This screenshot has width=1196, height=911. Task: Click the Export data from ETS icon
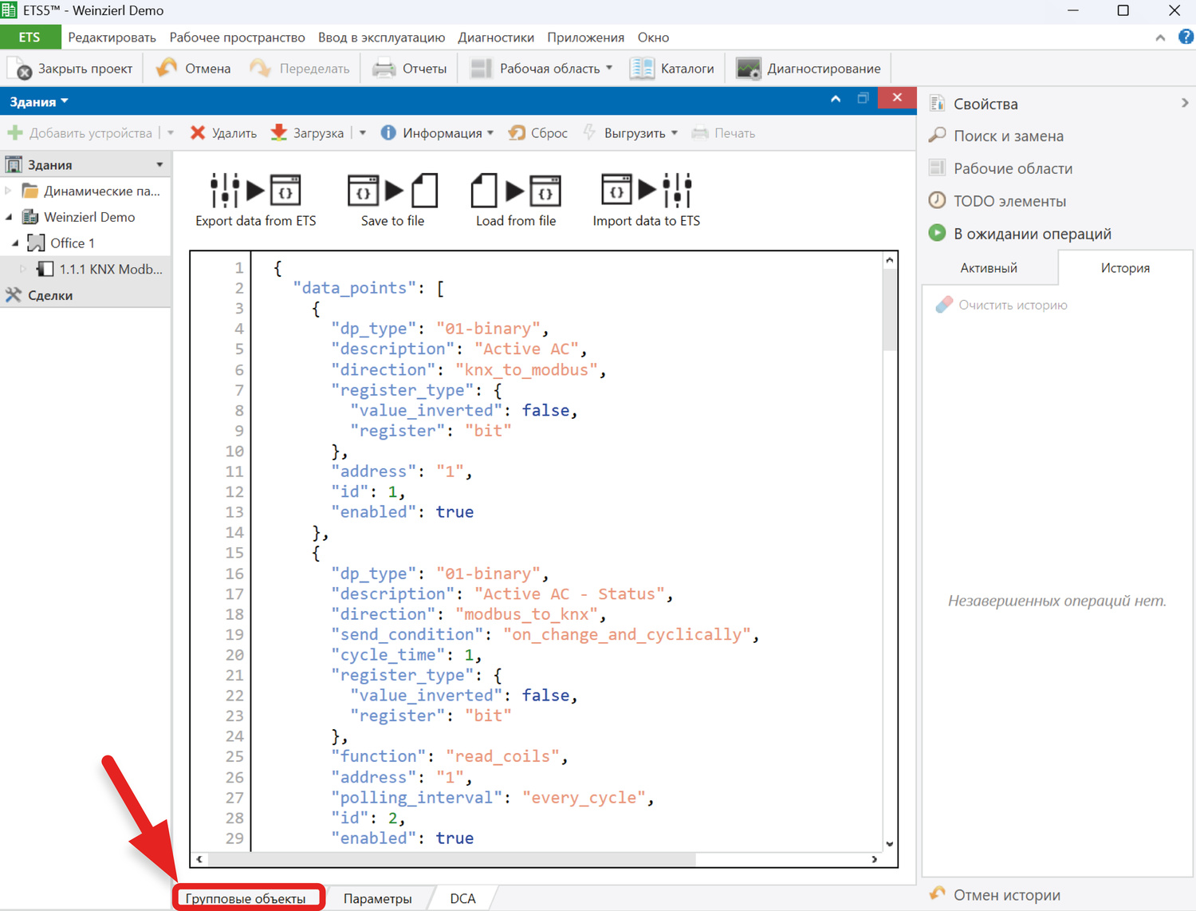[x=255, y=191]
